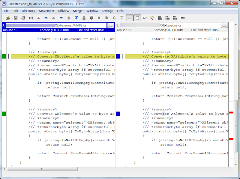Toggle auto-advance to next conflict
Viewport: 240px width, 179px height.
coord(122,18)
